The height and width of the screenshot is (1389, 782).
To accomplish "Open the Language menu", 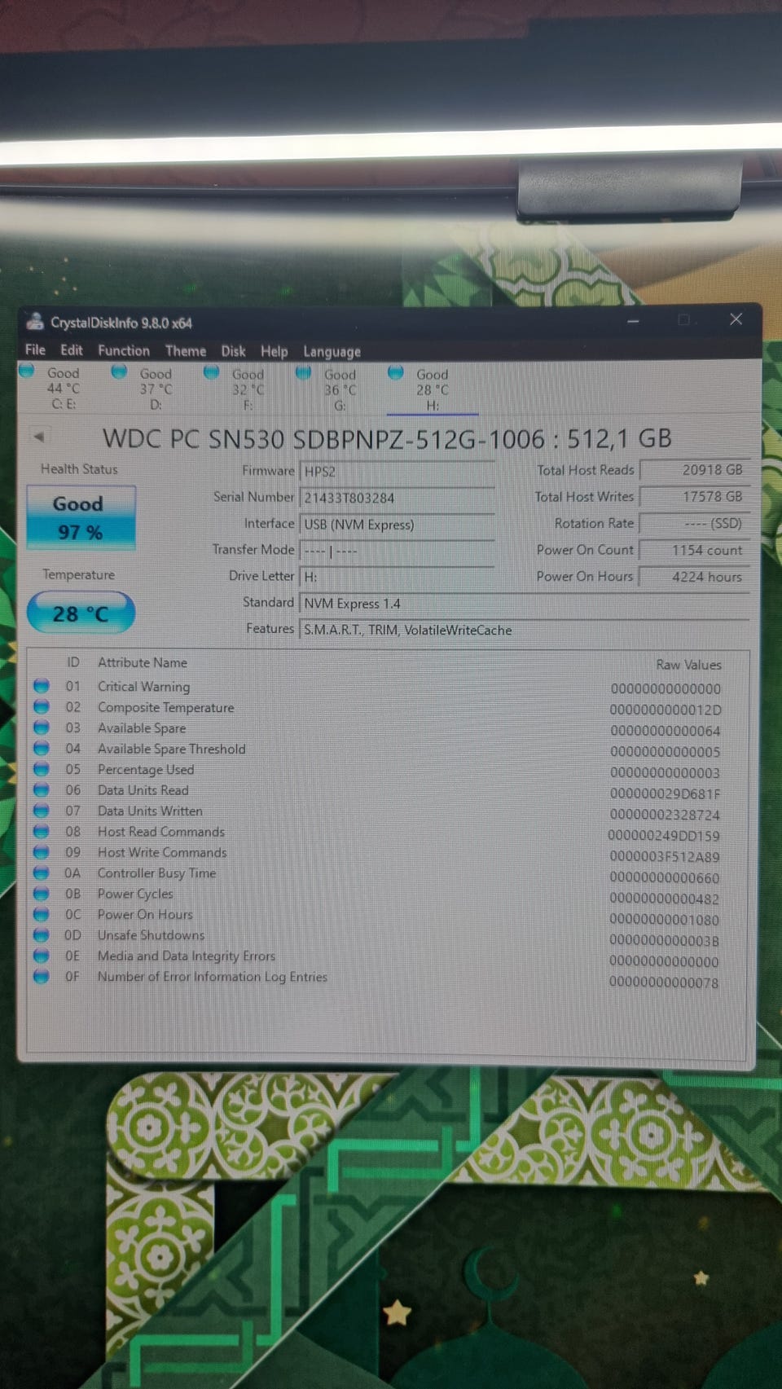I will (332, 352).
